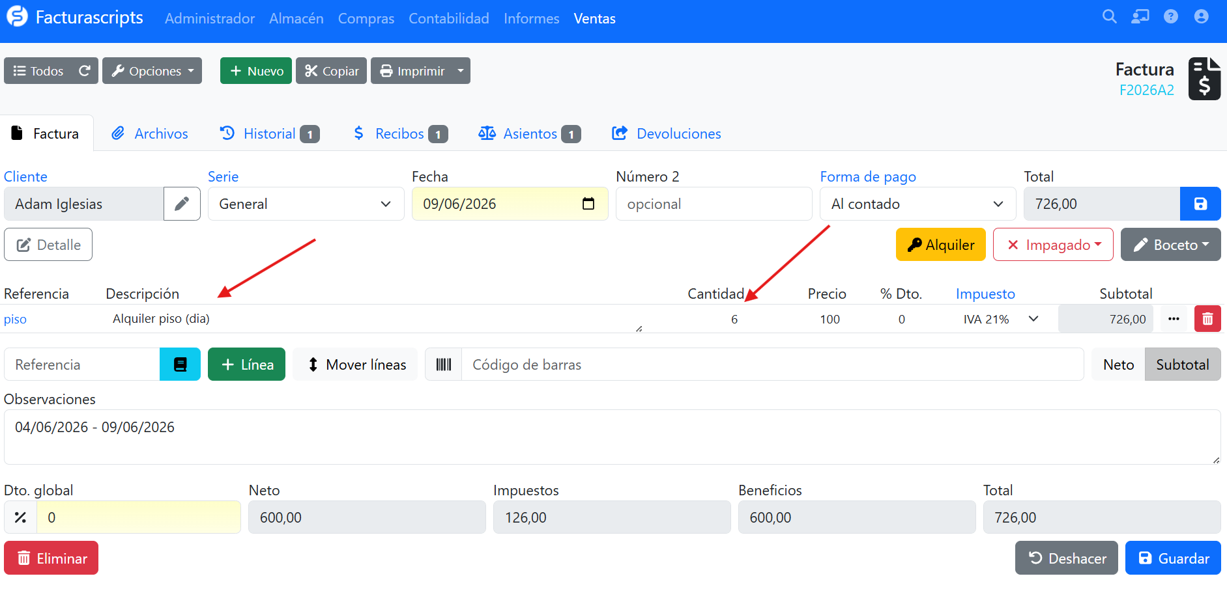
Task: Focus the Número 2 input field
Action: pos(714,204)
